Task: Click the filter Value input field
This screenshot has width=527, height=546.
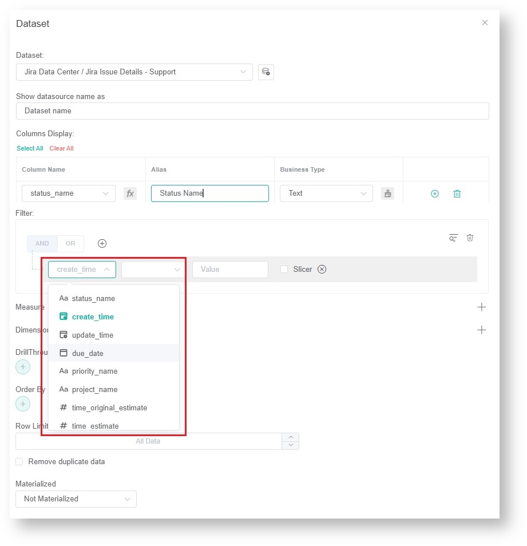Action: [230, 270]
